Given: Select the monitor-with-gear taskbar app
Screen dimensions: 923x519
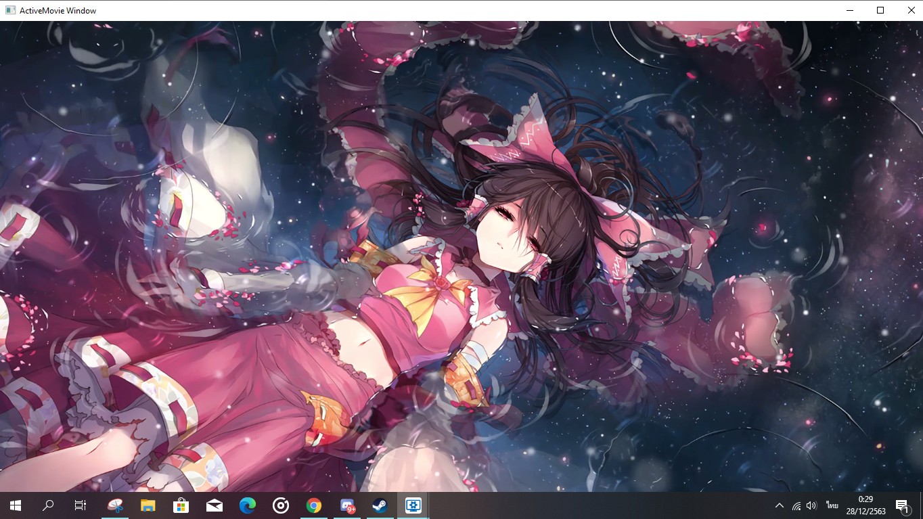Looking at the screenshot, I should (413, 505).
